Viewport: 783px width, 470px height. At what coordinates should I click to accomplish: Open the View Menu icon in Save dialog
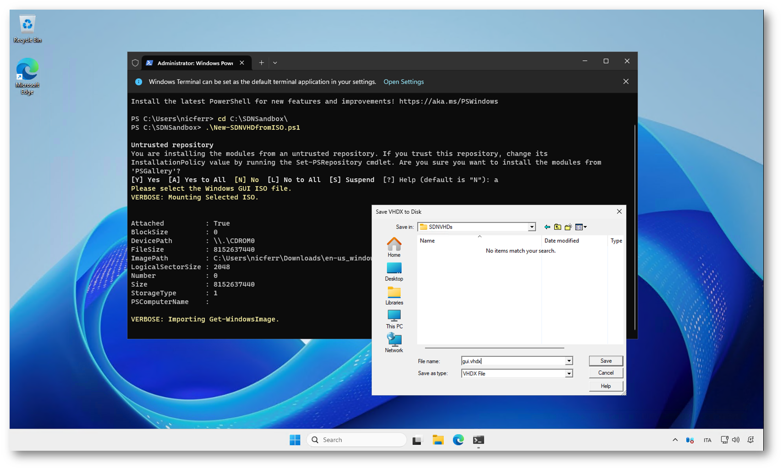point(580,227)
